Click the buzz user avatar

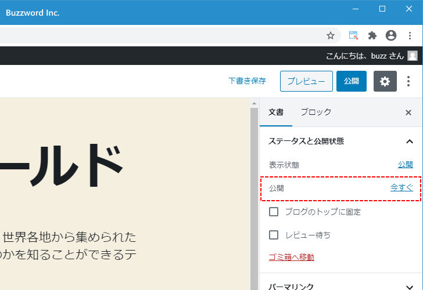413,56
